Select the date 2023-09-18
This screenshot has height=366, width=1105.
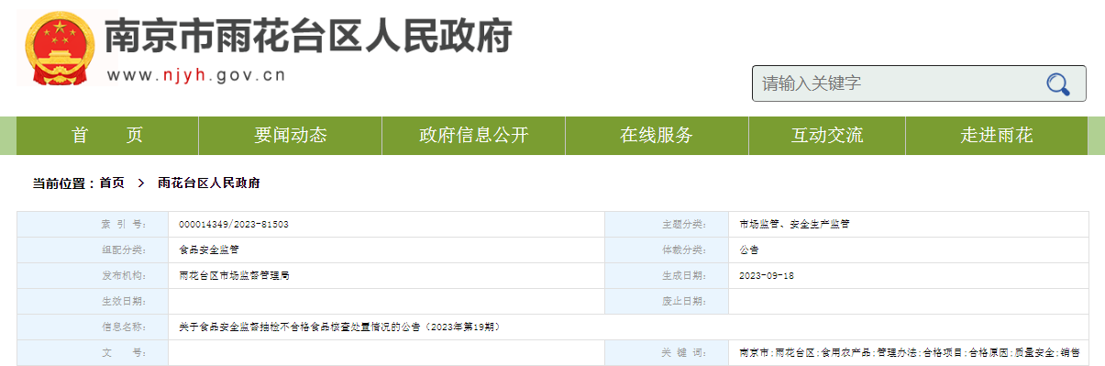click(766, 275)
